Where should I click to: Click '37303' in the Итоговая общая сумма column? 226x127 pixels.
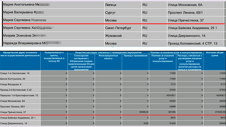(x=223, y=90)
